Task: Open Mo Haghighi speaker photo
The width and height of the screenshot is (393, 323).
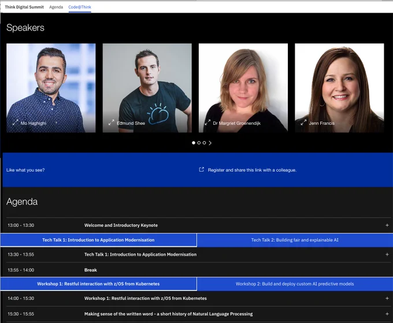Action: [x=51, y=88]
